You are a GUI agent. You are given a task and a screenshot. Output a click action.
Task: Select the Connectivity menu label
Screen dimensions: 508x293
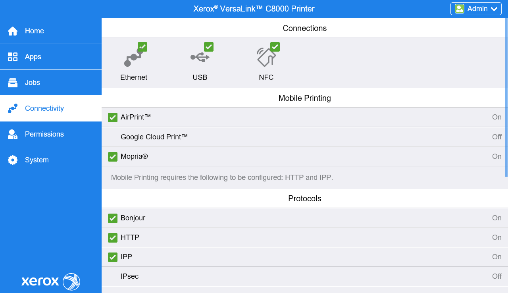click(44, 108)
